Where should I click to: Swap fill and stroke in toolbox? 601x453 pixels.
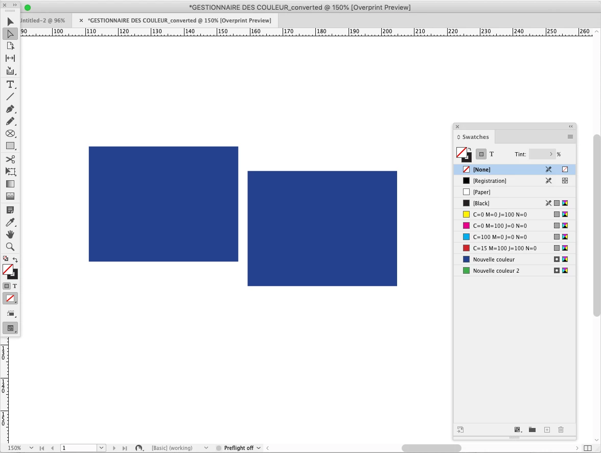coord(15,259)
